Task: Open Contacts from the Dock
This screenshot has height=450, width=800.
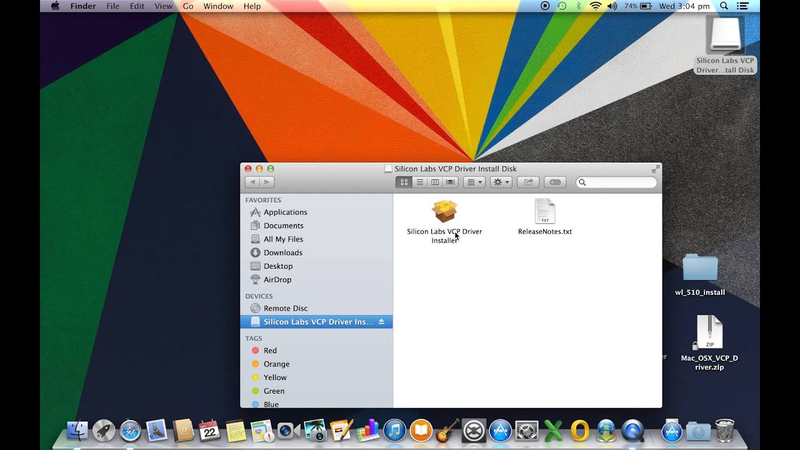Action: 183,431
